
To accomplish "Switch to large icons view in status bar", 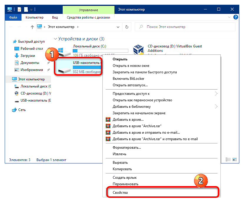I will pos(235,160).
